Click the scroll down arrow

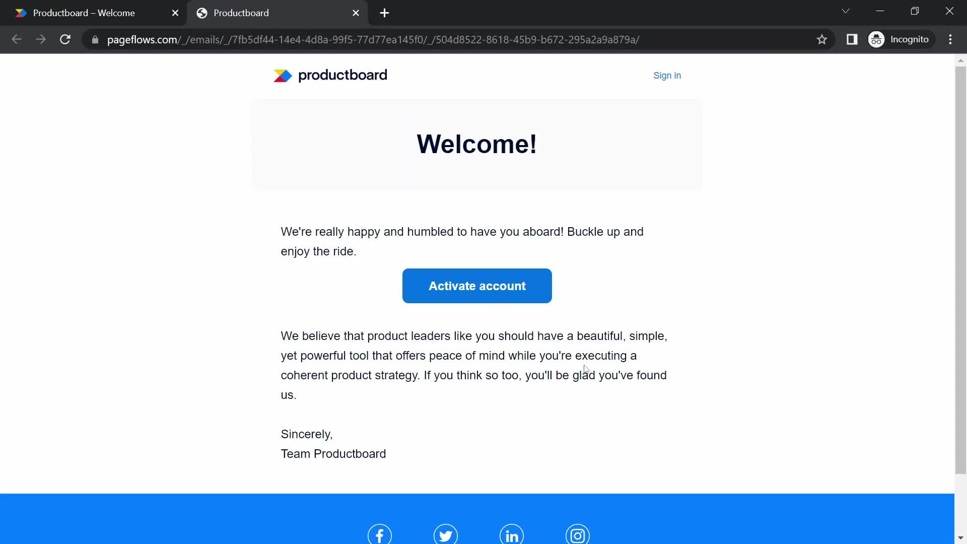960,538
